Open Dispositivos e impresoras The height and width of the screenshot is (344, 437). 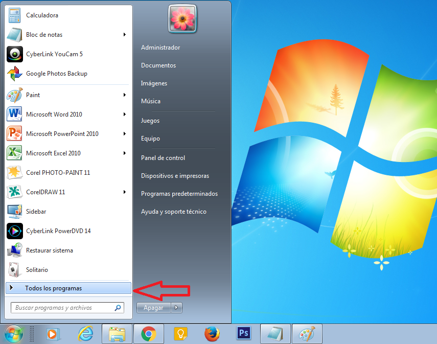[x=175, y=176]
